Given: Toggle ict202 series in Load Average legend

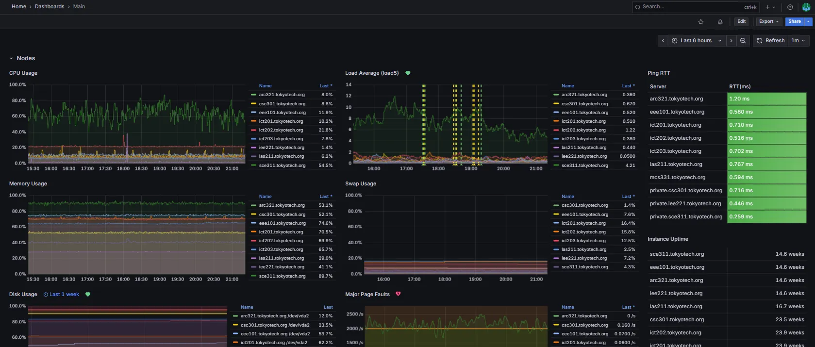Looking at the screenshot, I should 583,130.
